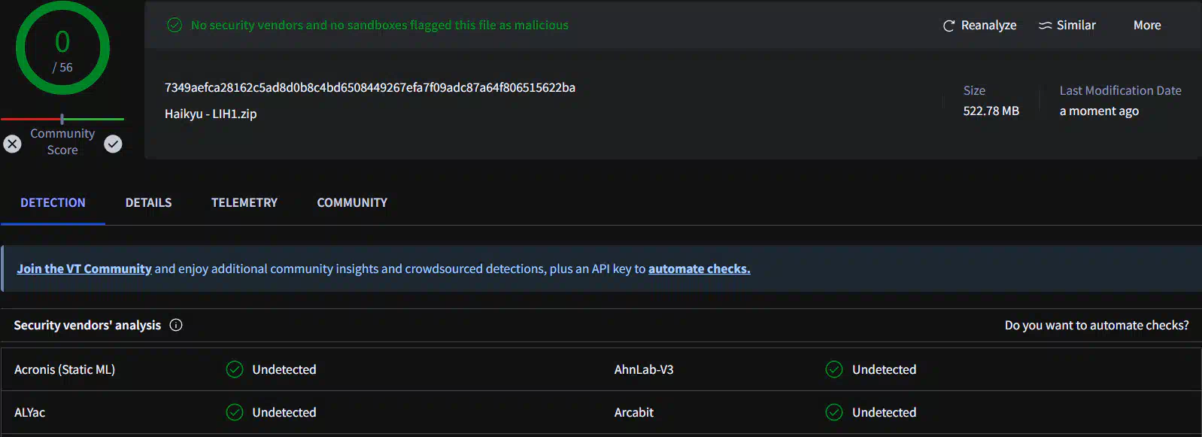Click Do you want to automate checks
The image size is (1202, 437).
point(1096,325)
